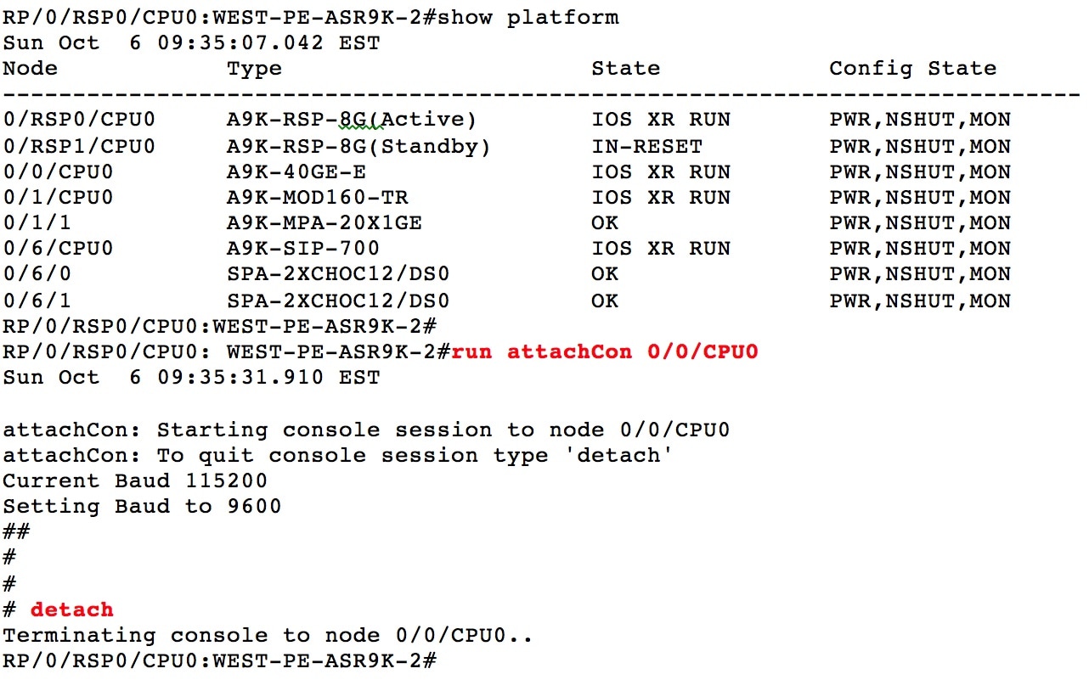Select the 'Node' column header
Viewport: 1089px width, 691px height.
[31, 69]
